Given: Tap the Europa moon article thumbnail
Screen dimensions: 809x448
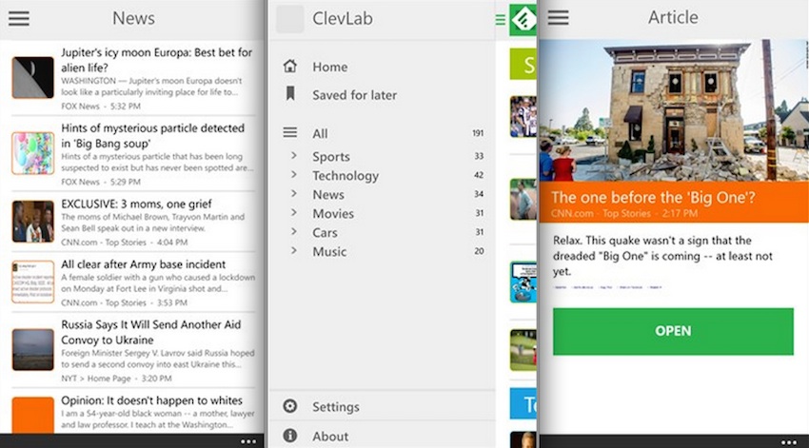Looking at the screenshot, I should [32, 77].
